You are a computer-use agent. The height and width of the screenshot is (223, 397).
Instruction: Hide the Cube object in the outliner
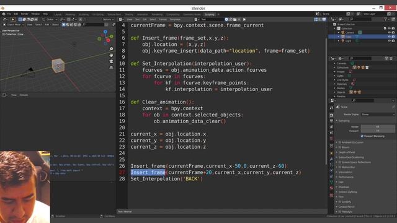coord(389,37)
